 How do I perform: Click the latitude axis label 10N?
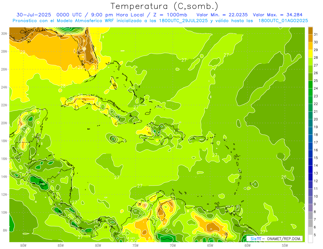click(x=4, y=212)
